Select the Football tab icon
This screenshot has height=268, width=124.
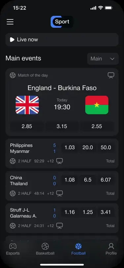pos(78,247)
